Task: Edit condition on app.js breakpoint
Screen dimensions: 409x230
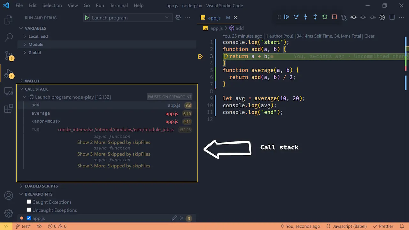Action: pyautogui.click(x=174, y=218)
